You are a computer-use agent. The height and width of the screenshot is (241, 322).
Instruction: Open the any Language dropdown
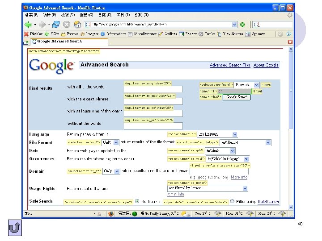pyautogui.click(x=217, y=134)
